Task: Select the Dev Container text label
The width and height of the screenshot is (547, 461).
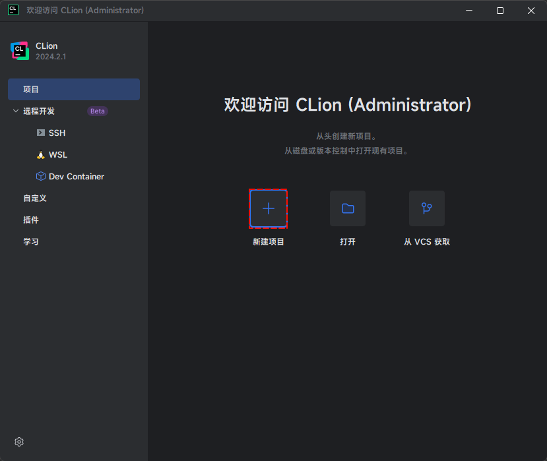Action: click(x=77, y=177)
